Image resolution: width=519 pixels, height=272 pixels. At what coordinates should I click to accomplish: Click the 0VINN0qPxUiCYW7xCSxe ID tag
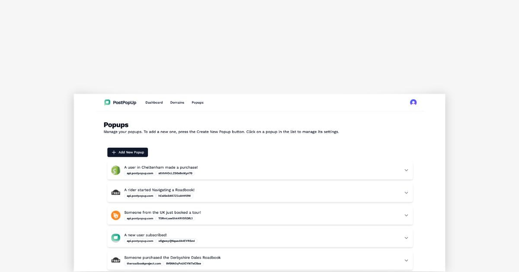[183, 263]
